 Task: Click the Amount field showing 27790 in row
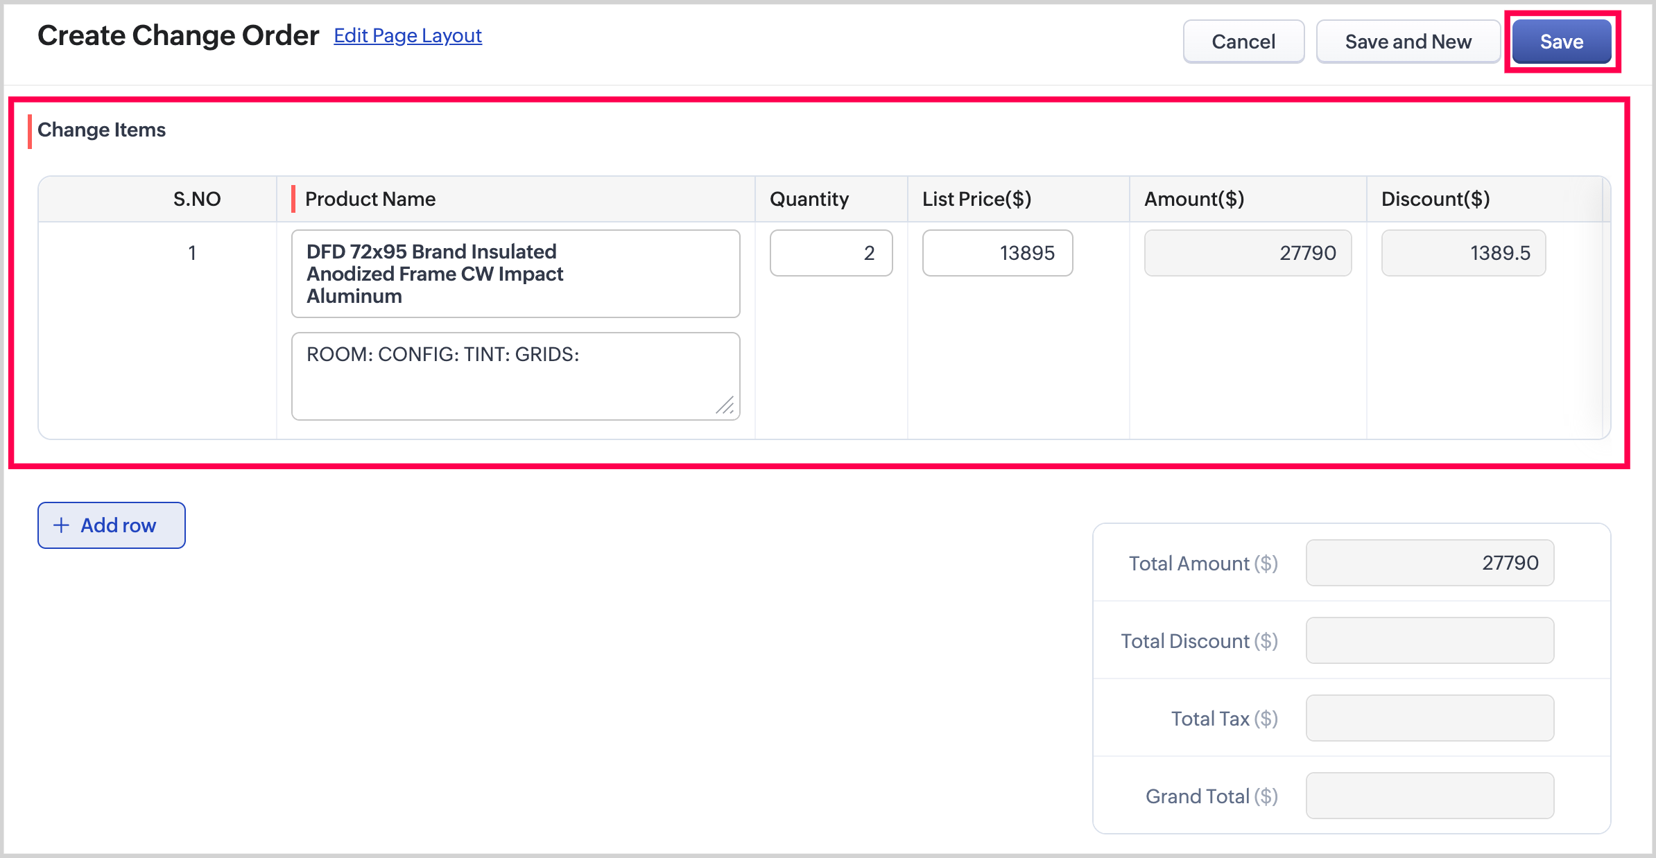coord(1247,253)
